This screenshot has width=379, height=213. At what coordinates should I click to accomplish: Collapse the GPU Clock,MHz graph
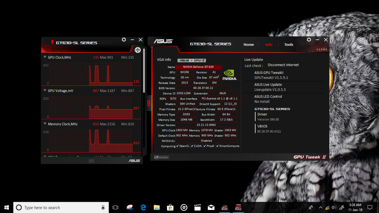(x=45, y=57)
